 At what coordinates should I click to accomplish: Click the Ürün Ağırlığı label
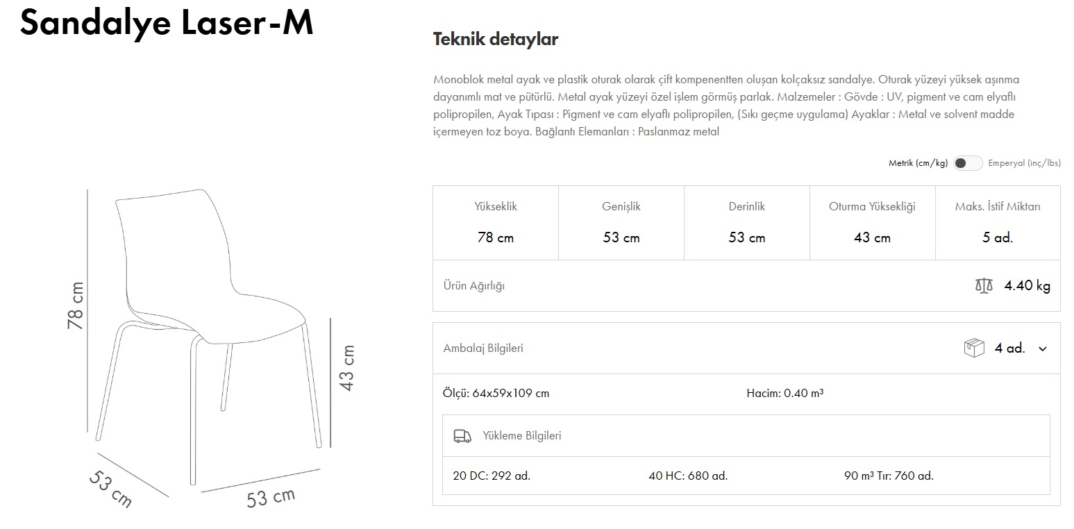(473, 285)
